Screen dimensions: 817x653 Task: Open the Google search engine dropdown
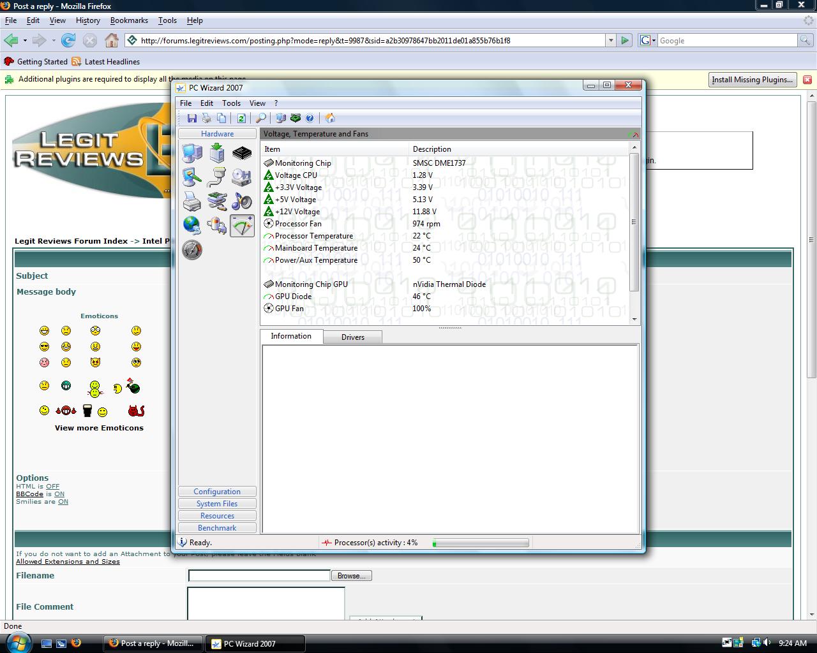coord(648,40)
